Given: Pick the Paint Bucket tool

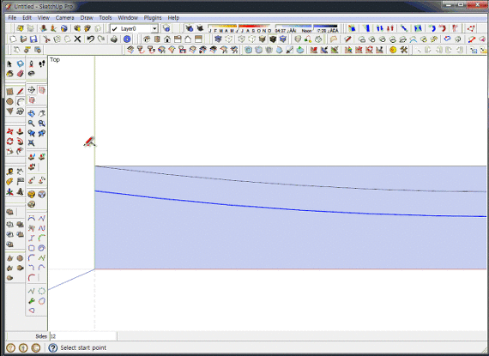Looking at the screenshot, I should pyautogui.click(x=9, y=74).
